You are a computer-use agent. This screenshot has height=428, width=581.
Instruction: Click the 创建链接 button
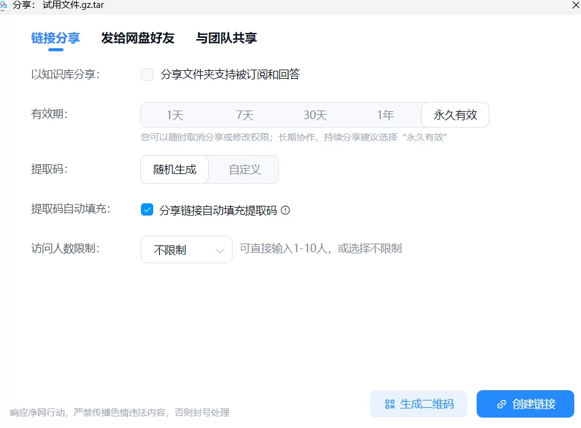coord(525,404)
